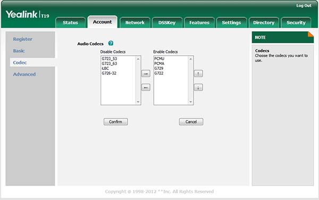This screenshot has width=319, height=200.
Task: Click the orange corner on NOTE panel
Action: tap(310, 34)
